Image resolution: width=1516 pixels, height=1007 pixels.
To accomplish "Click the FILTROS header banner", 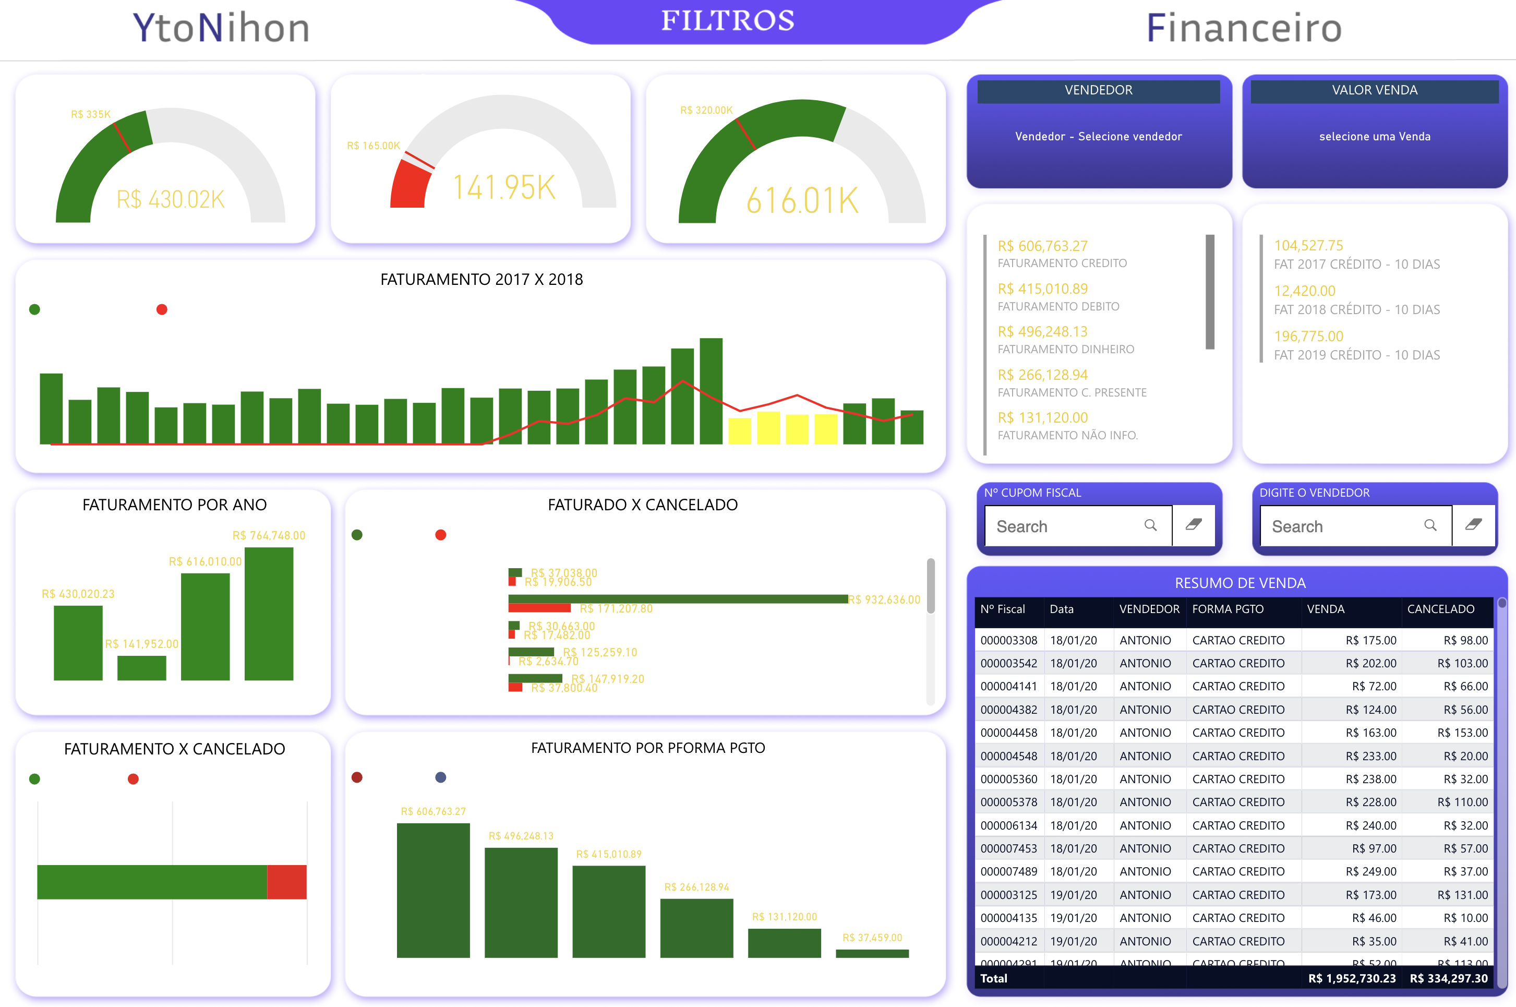I will [x=729, y=20].
